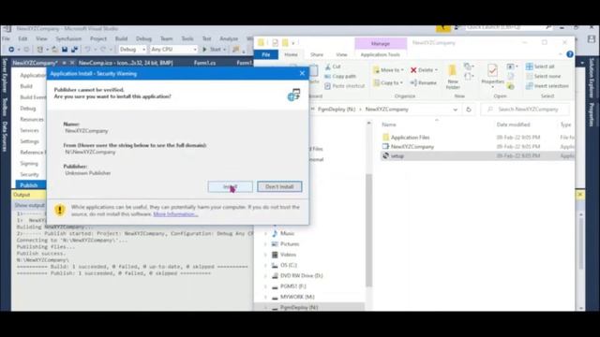Click the Redo icon in Visual Studio toolbar
This screenshot has width=600, height=337.
point(103,50)
